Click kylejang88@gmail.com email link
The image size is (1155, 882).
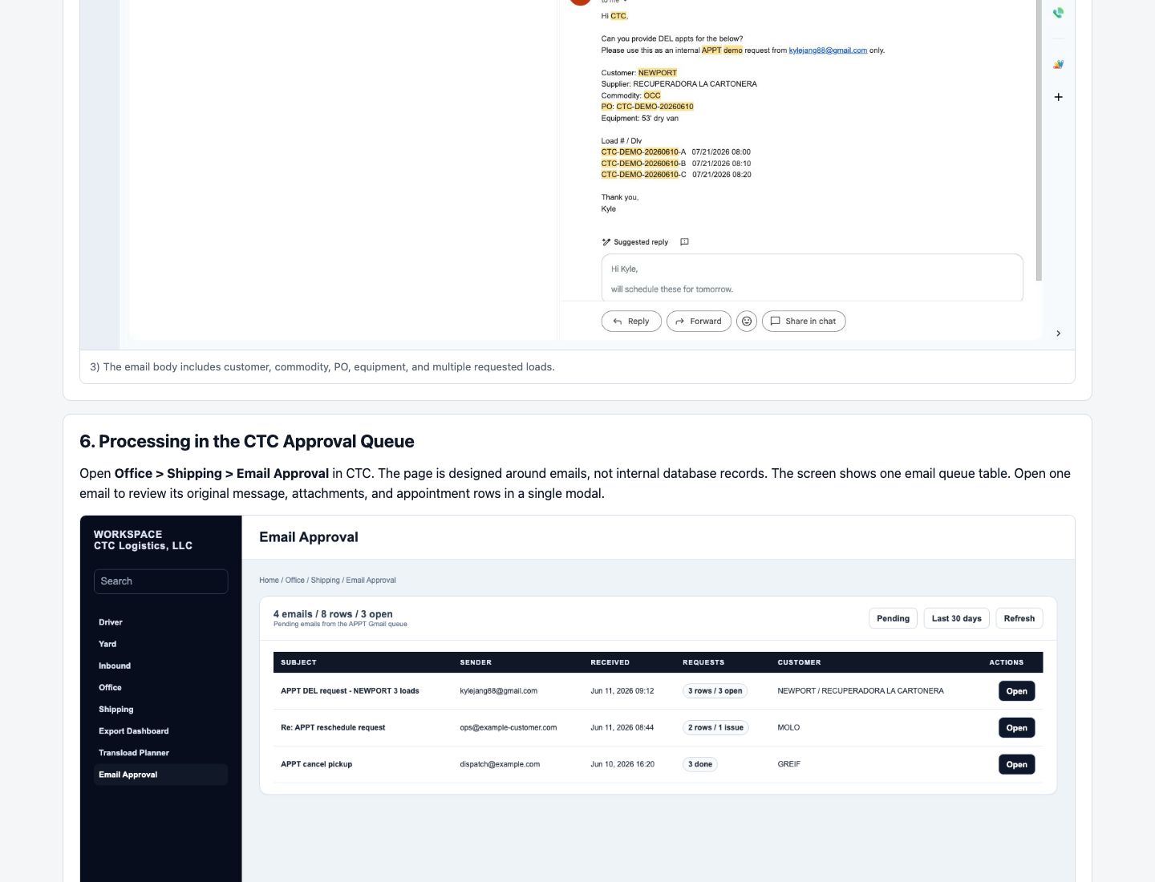pos(828,51)
